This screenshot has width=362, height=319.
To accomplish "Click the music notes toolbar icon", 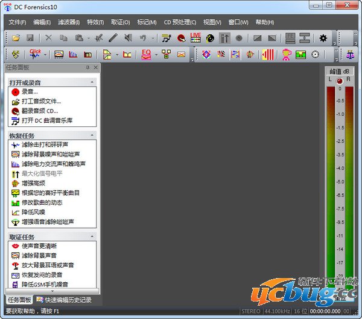I will click(167, 38).
